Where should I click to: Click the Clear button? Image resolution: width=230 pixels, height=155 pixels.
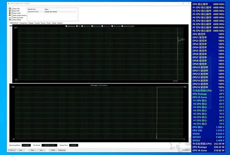tap(32, 150)
